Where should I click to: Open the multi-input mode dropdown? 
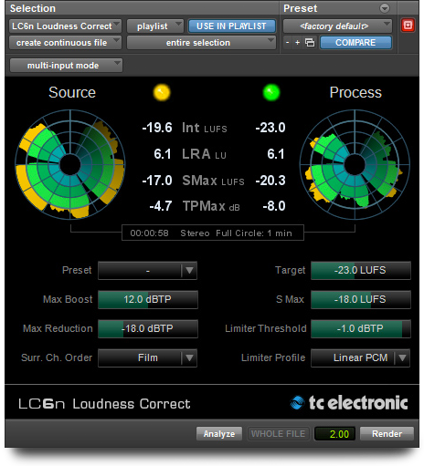(66, 66)
